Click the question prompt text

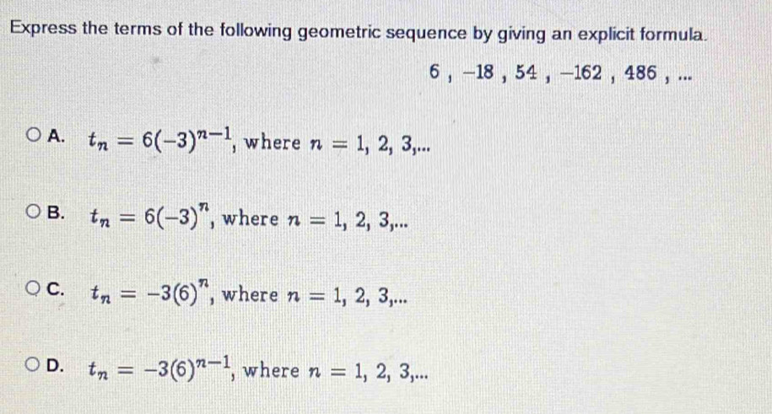pos(359,34)
